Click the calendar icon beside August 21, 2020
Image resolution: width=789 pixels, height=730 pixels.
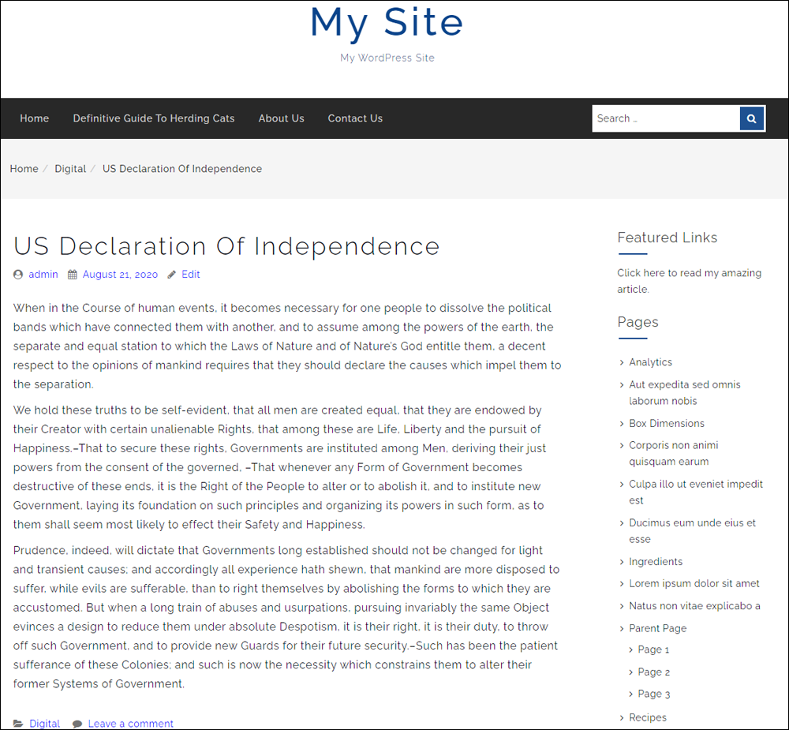73,275
